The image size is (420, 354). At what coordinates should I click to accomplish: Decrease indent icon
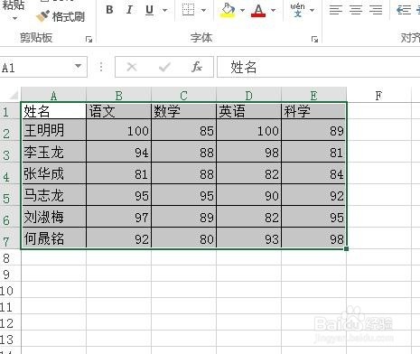[x=404, y=10]
